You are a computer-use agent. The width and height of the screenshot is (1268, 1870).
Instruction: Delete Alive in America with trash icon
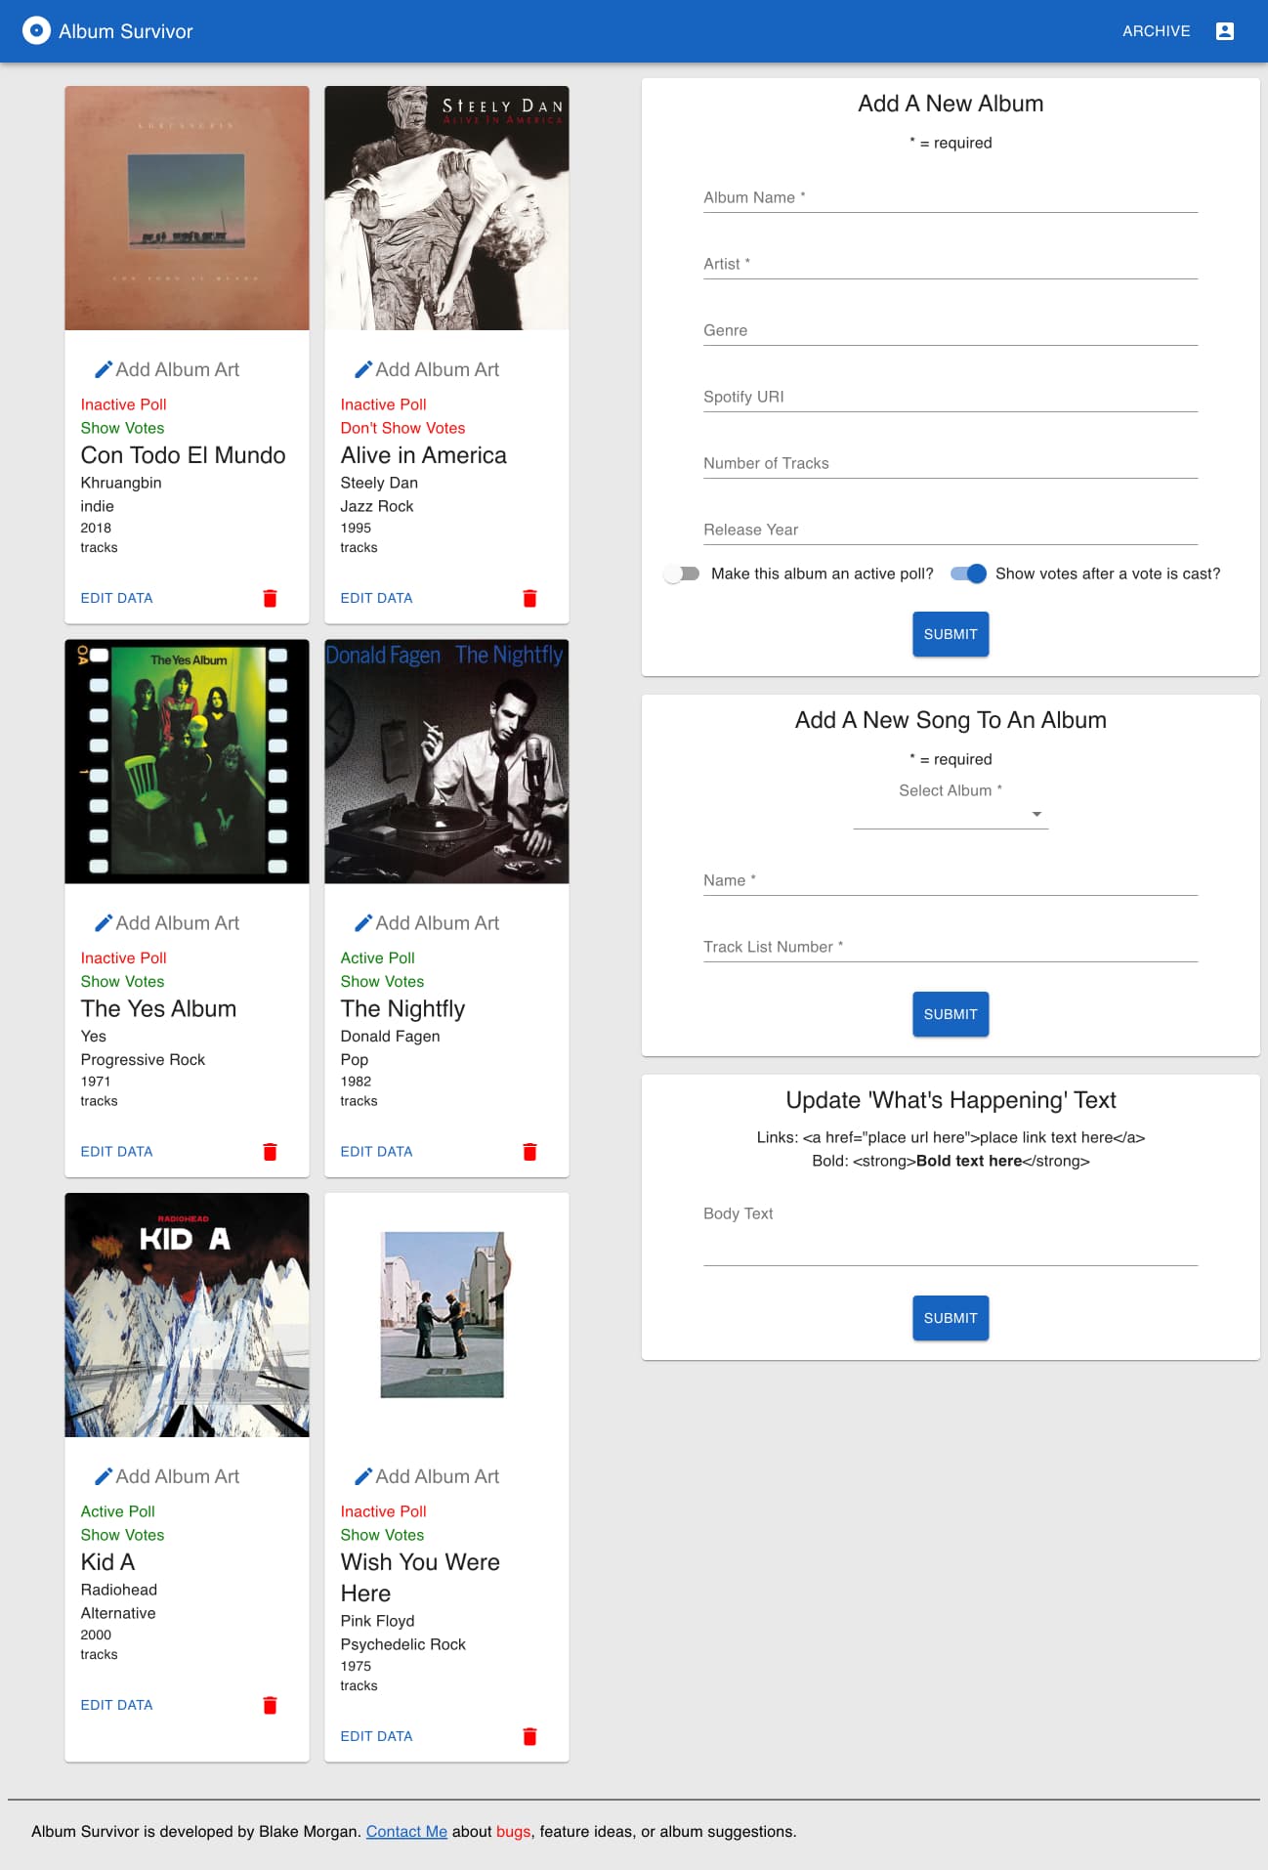pos(529,598)
